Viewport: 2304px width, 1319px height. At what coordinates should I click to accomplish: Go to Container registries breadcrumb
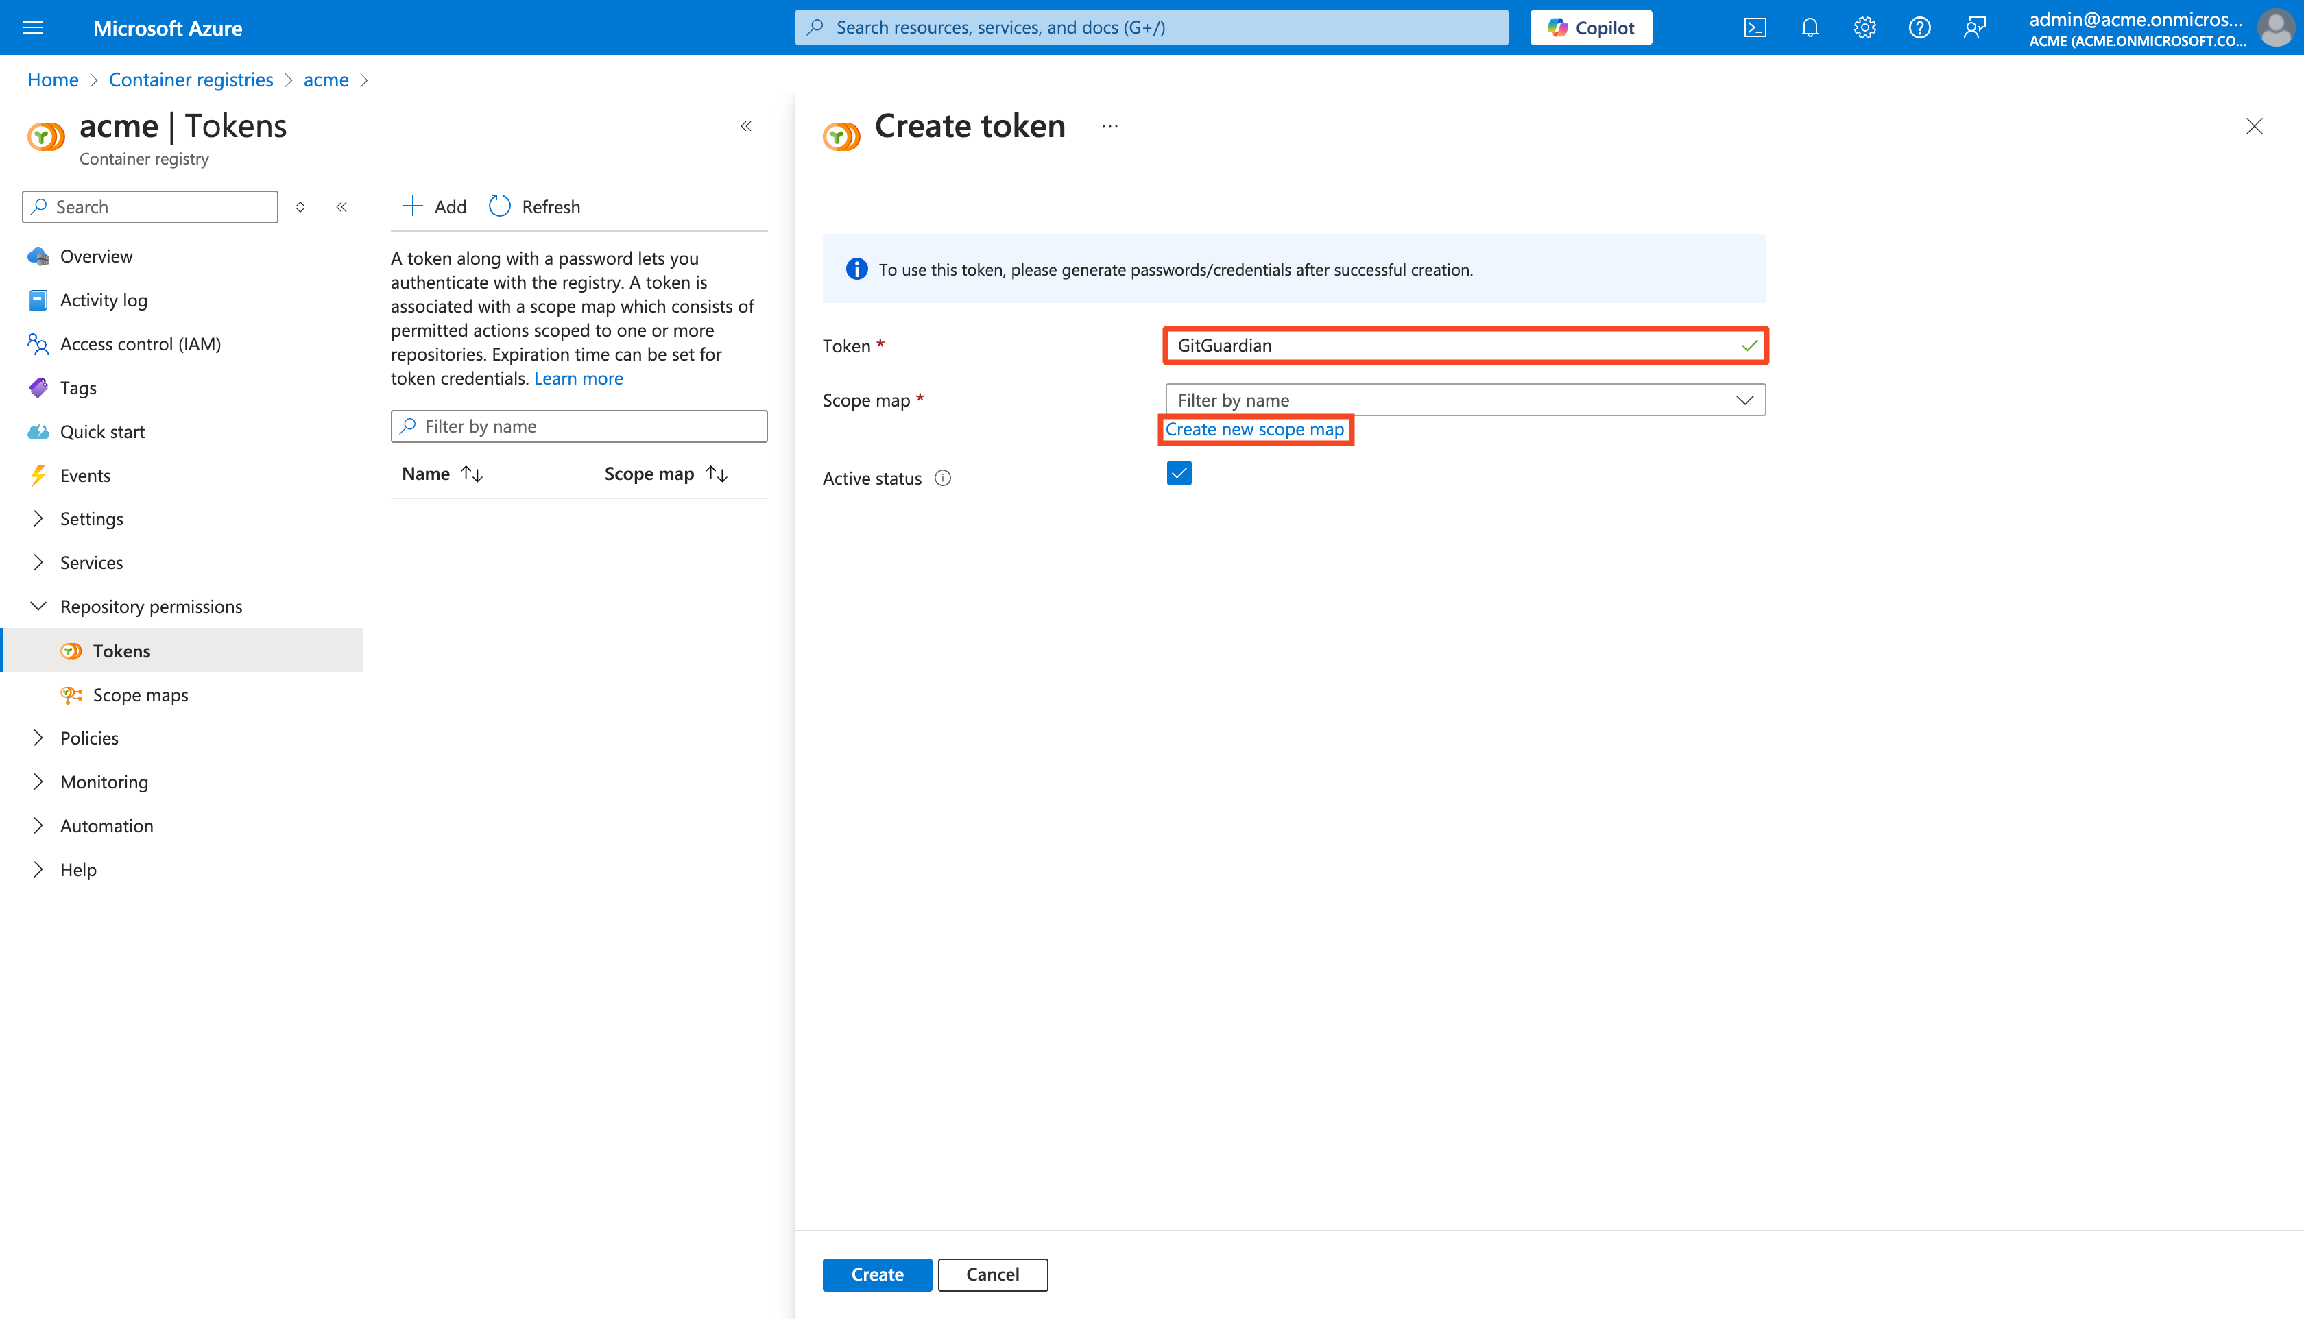[x=190, y=80]
